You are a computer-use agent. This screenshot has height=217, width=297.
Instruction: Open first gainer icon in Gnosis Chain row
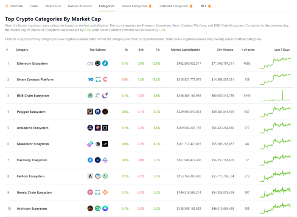pyautogui.click(x=90, y=192)
